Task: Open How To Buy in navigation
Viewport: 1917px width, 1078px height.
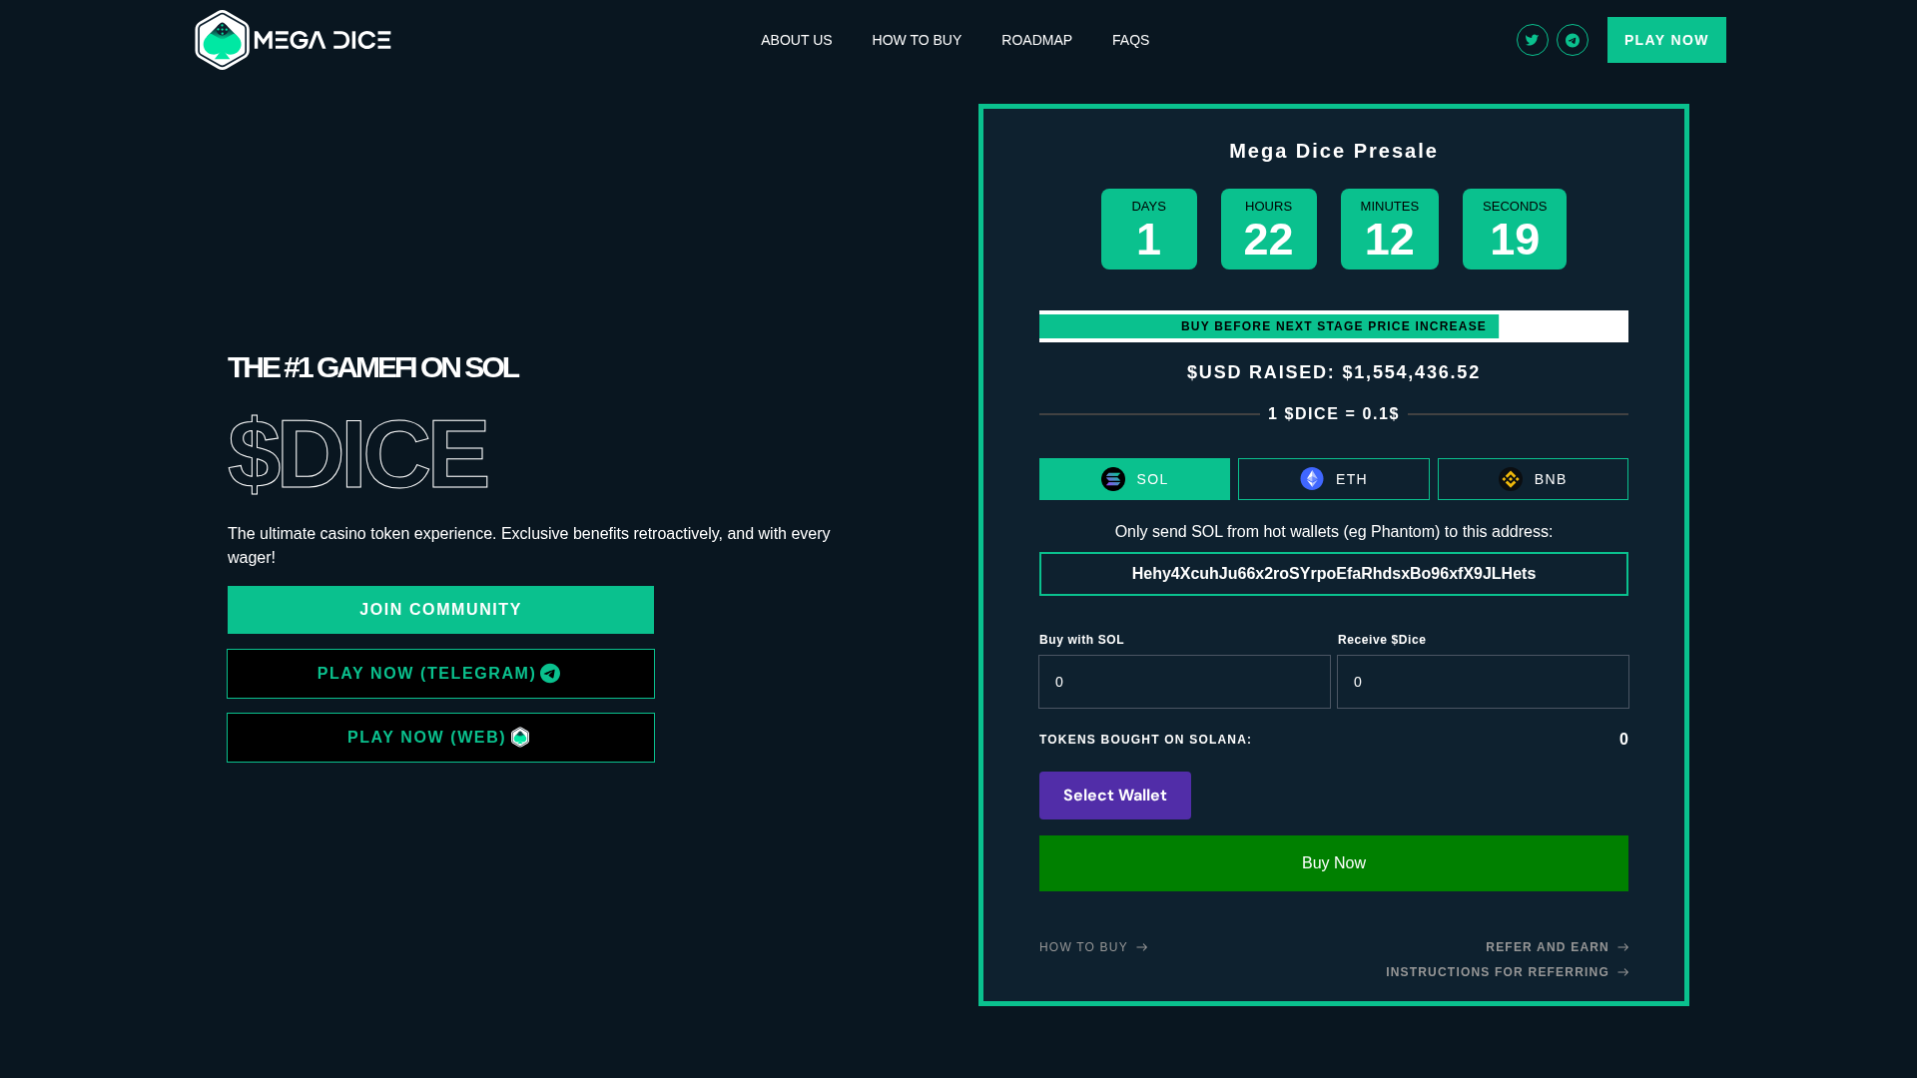Action: click(917, 40)
